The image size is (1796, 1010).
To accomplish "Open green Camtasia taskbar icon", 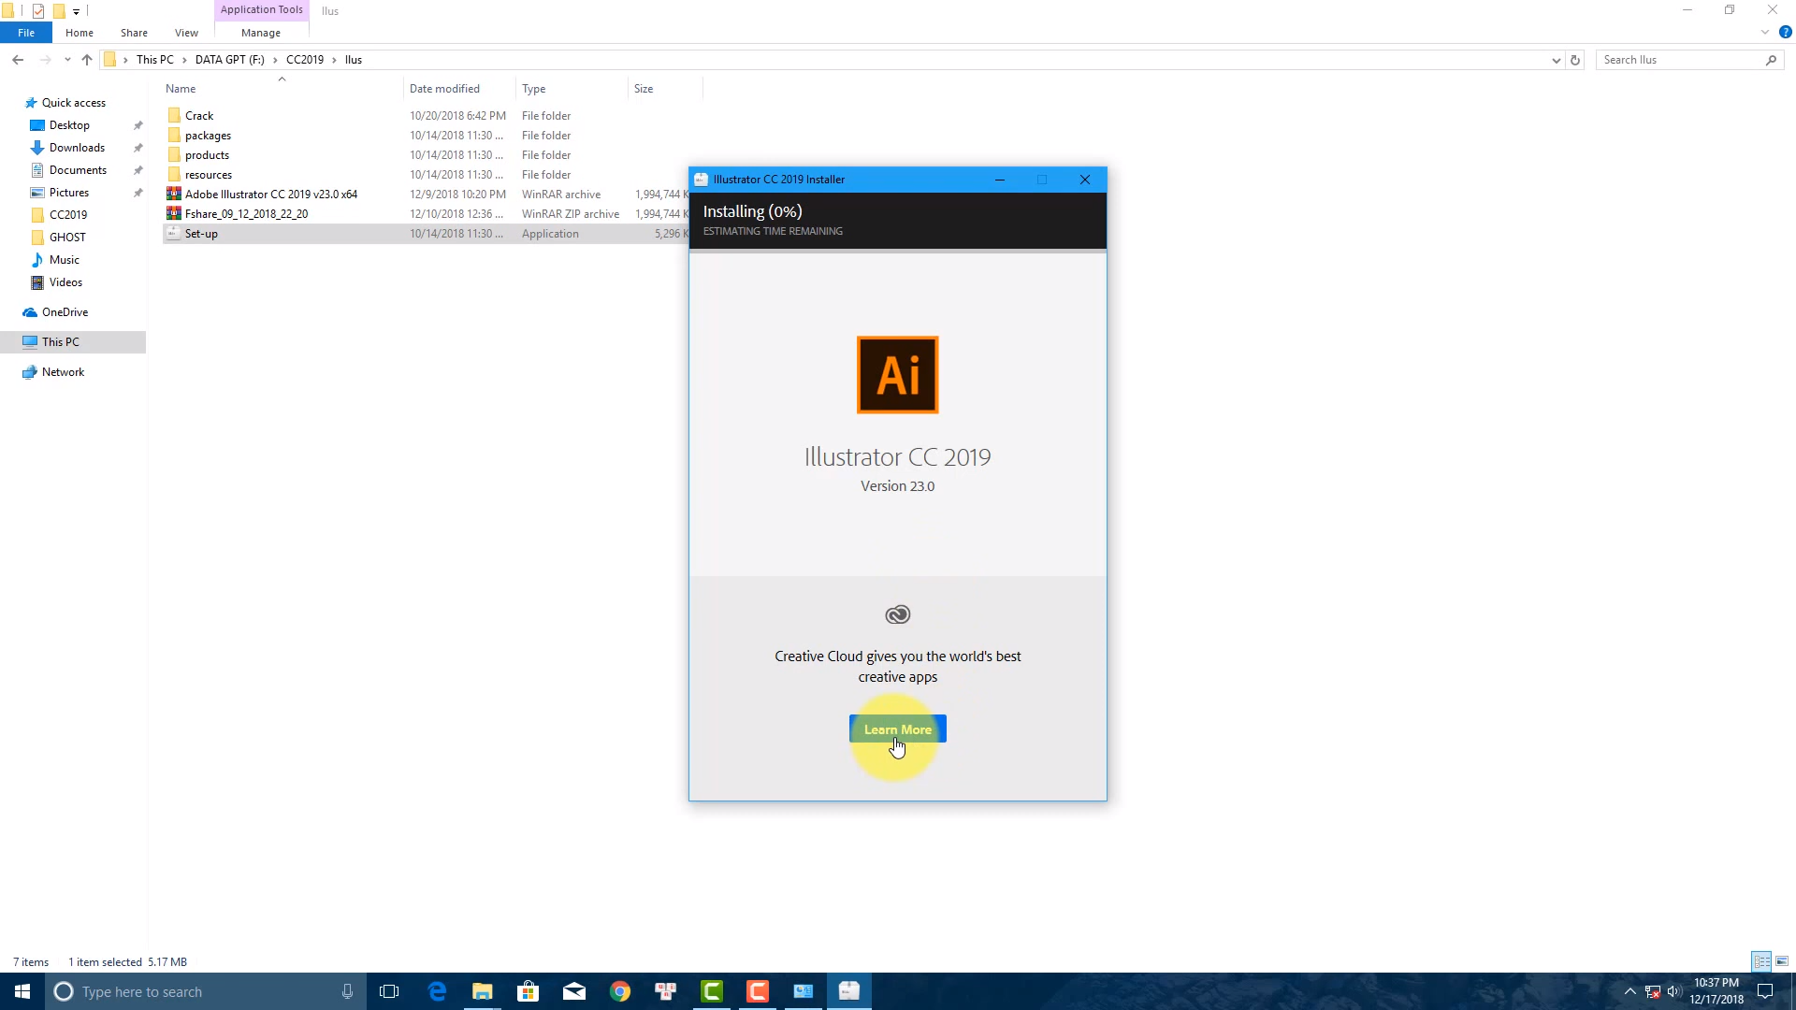I will tap(712, 991).
